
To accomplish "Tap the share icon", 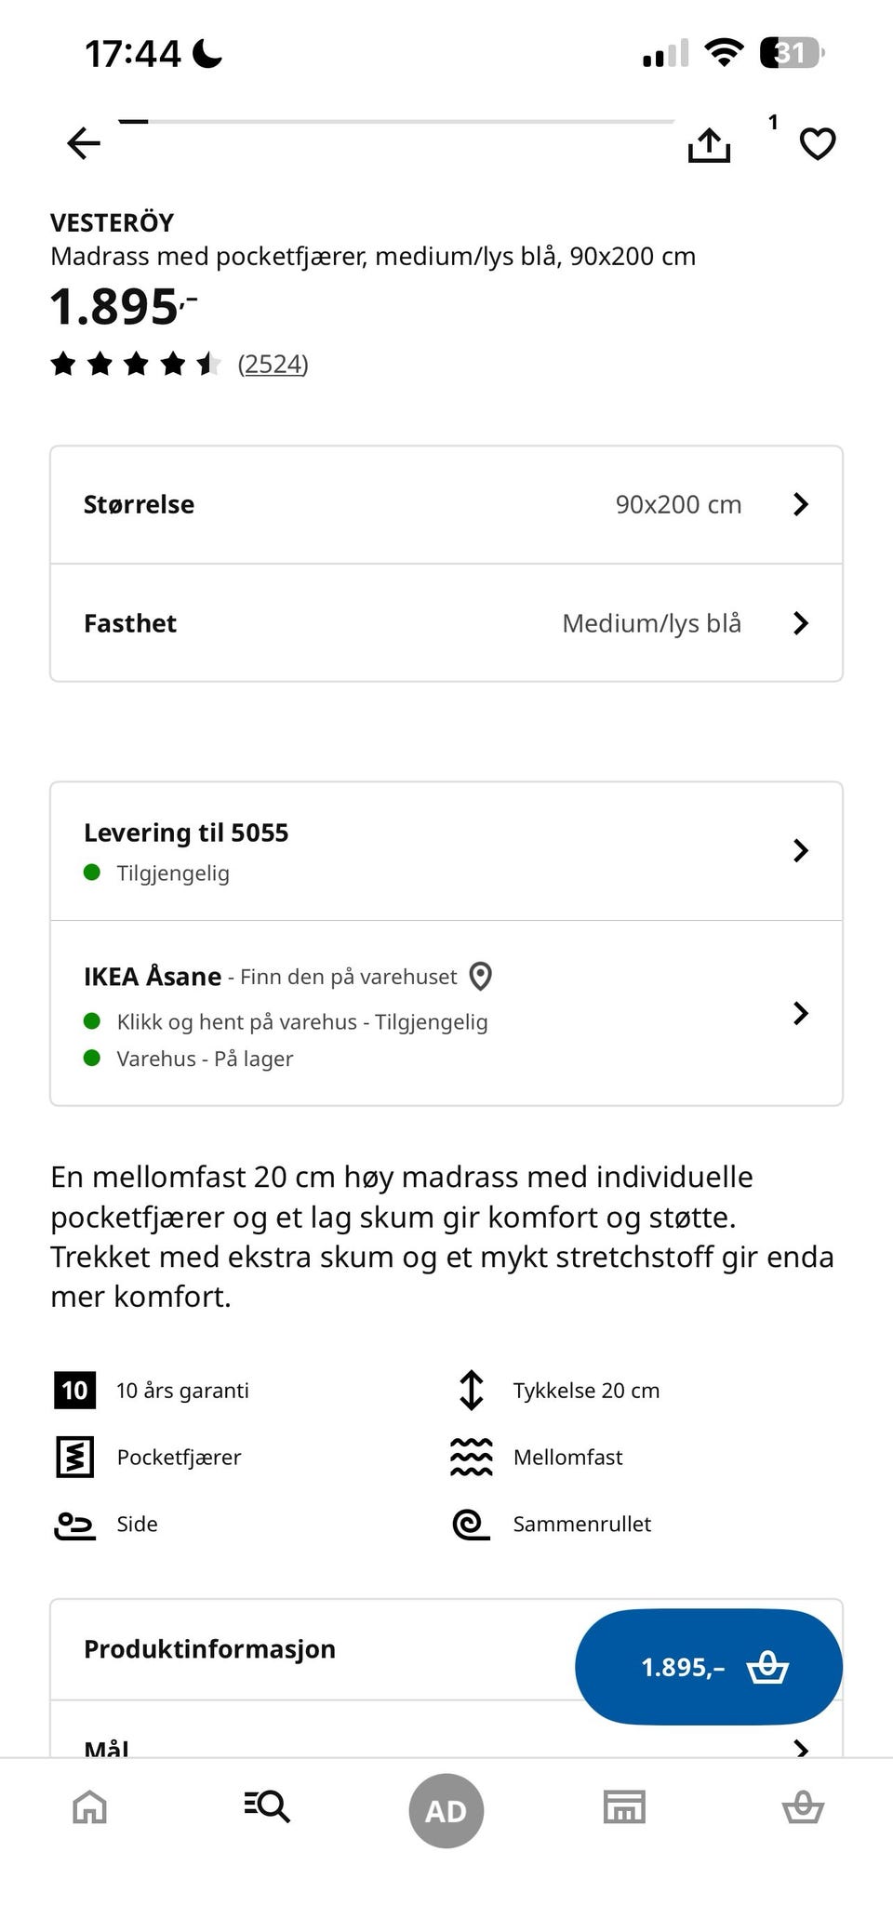I will (x=709, y=145).
